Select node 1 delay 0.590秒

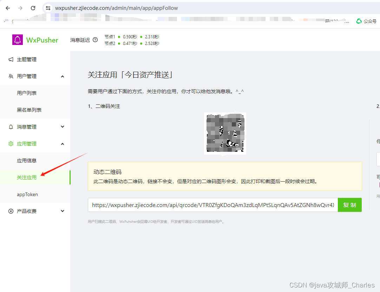[x=130, y=37]
